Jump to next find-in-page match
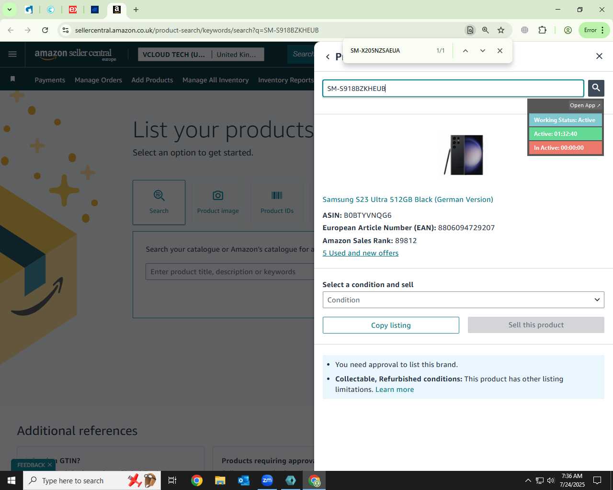Screen dimensions: 613x490 point(482,51)
